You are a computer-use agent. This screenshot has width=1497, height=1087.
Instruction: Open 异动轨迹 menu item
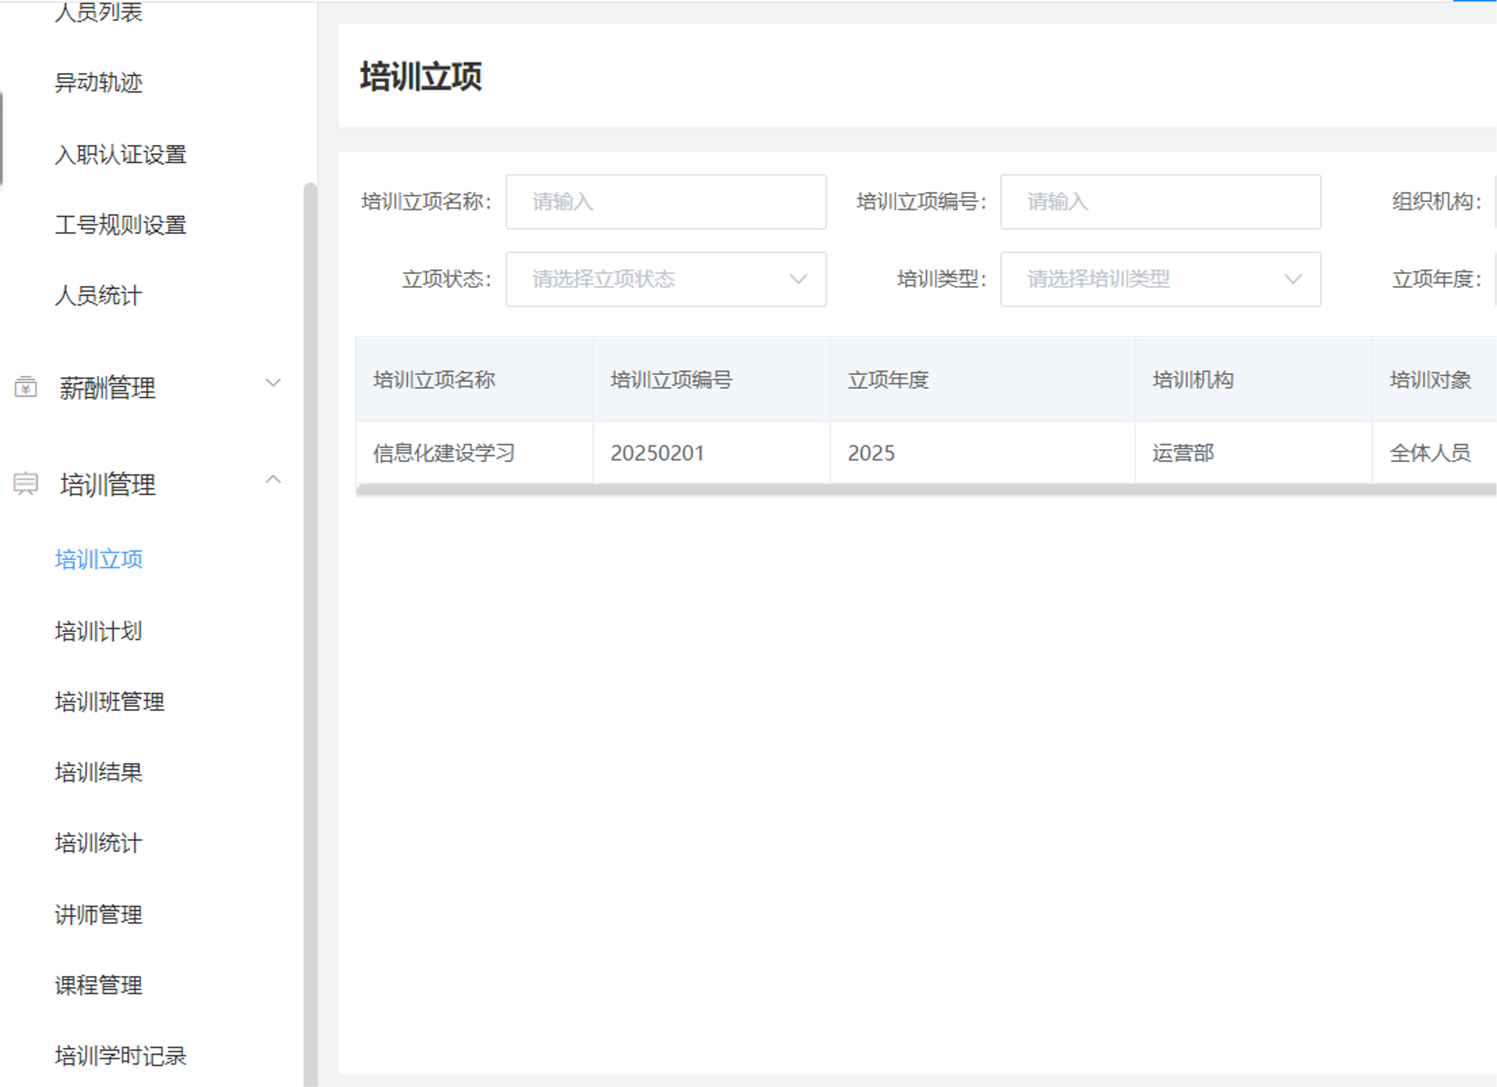[x=98, y=83]
